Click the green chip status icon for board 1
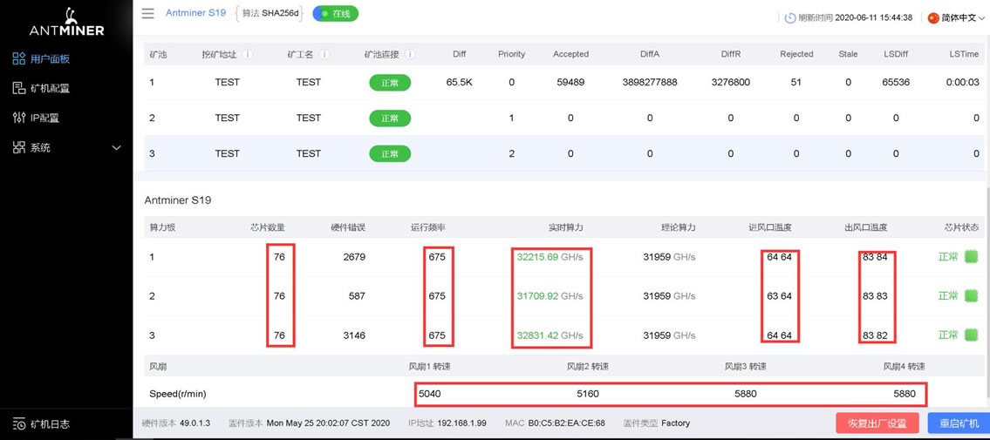Screen dimensions: 990x440 pyautogui.click(x=971, y=257)
